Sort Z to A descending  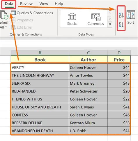(x=121, y=25)
